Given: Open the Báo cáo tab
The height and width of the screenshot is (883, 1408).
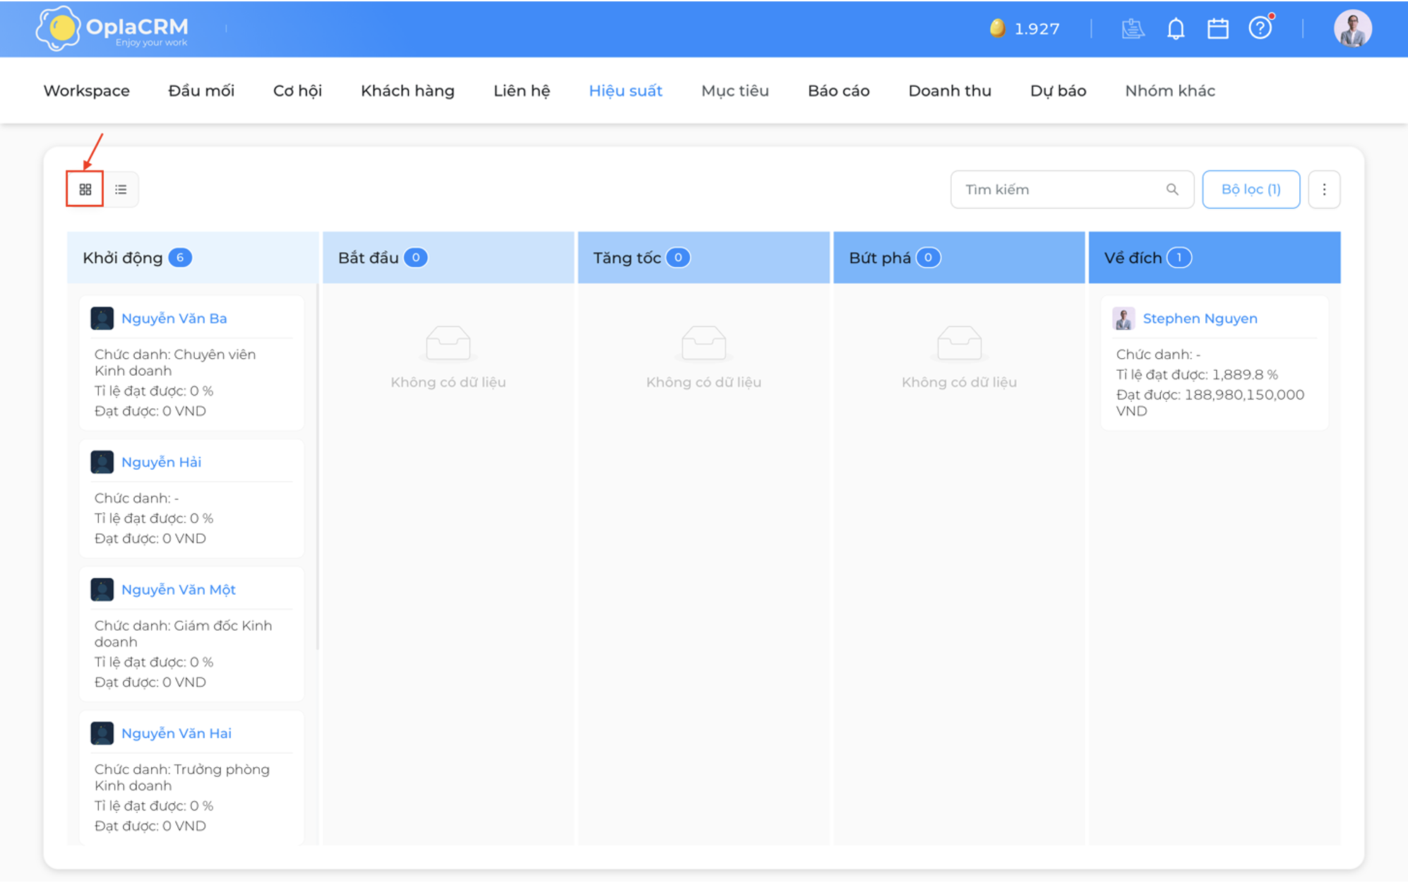Looking at the screenshot, I should click(x=838, y=90).
